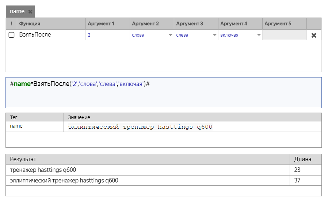Click the empty Аргумент 5 field
Screen dimensions: 328x200
[x=284, y=35]
